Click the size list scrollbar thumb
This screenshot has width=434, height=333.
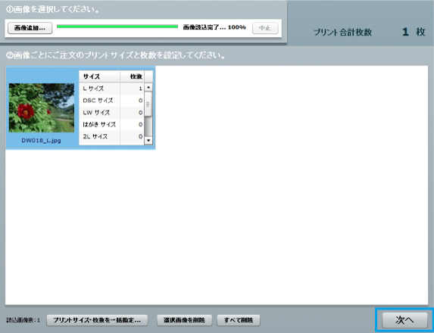tap(148, 104)
